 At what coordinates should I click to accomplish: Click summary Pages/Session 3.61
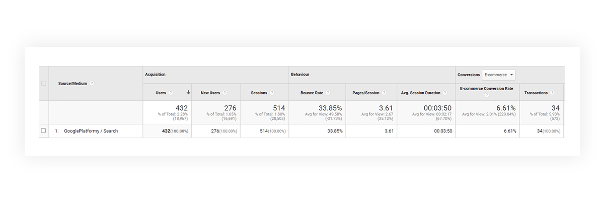click(386, 108)
